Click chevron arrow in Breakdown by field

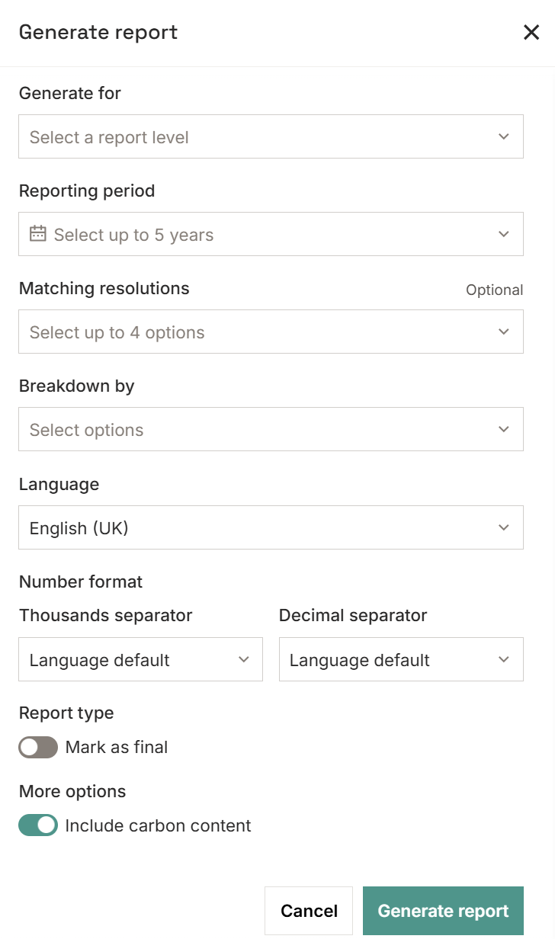pos(504,429)
